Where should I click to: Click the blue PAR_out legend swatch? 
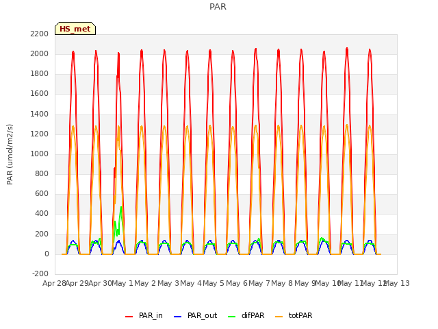coord(177,316)
